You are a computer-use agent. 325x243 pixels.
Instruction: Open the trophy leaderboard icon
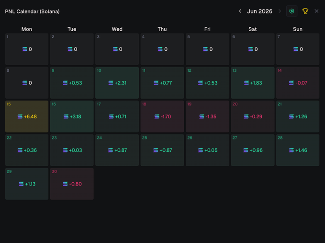click(305, 11)
